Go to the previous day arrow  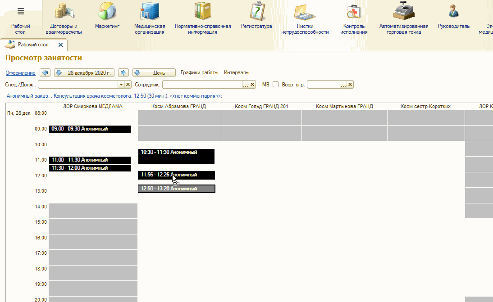45,73
